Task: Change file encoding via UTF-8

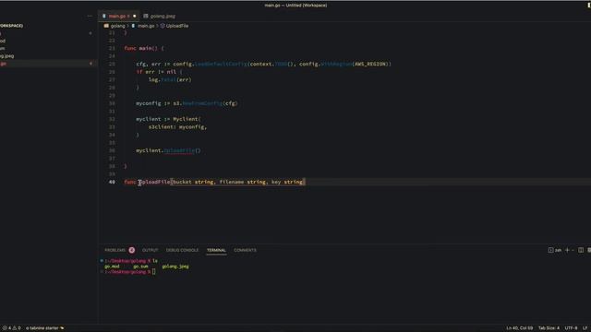Action: point(571,328)
